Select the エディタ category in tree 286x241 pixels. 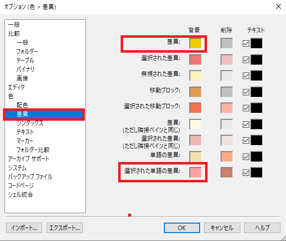pyautogui.click(x=16, y=87)
